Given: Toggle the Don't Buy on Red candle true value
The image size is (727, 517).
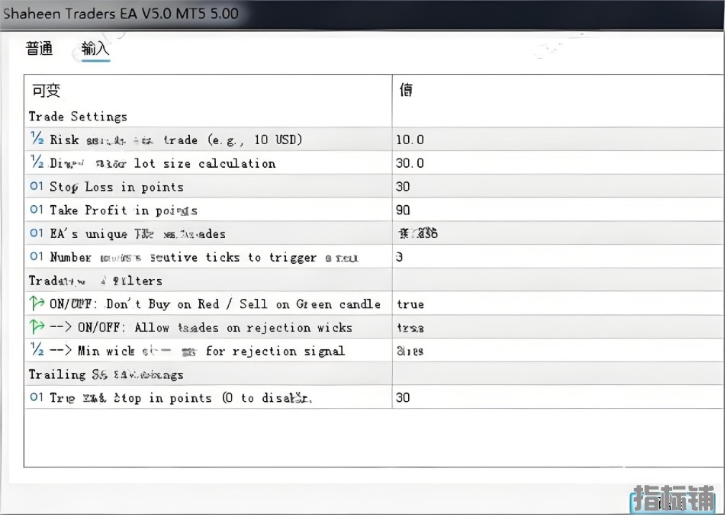Looking at the screenshot, I should (x=410, y=304).
